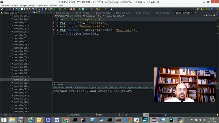Screen dimensions: 219x123
Task: Close the Project Explorer view
Action: pos(18,13)
